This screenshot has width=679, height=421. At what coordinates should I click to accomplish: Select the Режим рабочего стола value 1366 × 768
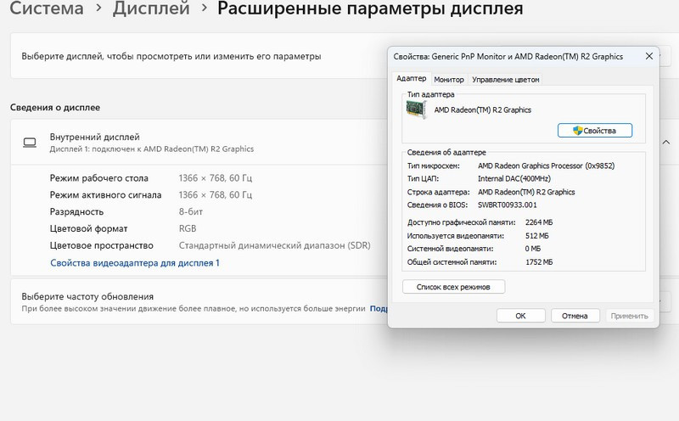pos(216,178)
